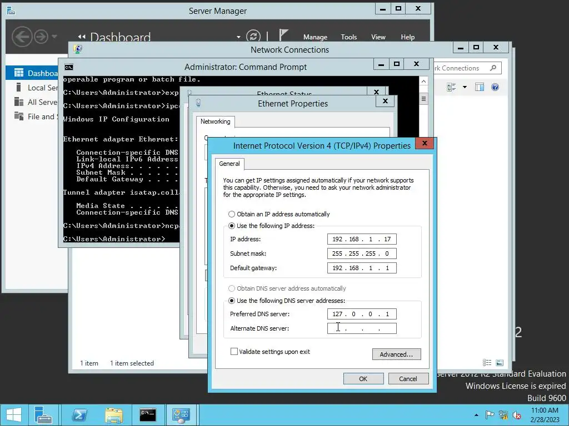Click the Preferred DNS server field

click(x=362, y=314)
